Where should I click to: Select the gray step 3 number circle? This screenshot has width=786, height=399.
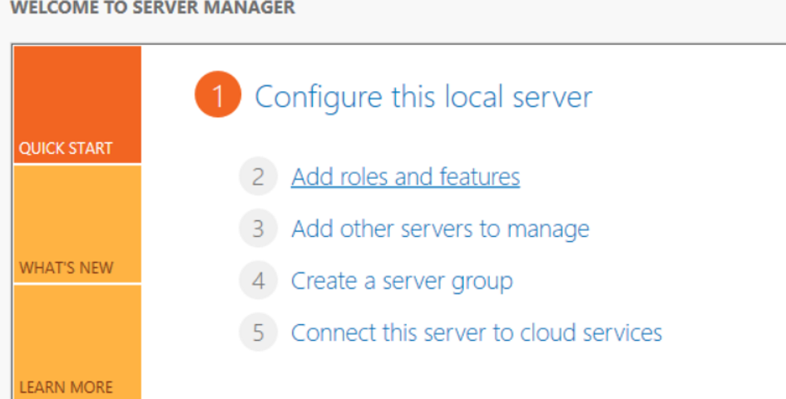(x=258, y=229)
